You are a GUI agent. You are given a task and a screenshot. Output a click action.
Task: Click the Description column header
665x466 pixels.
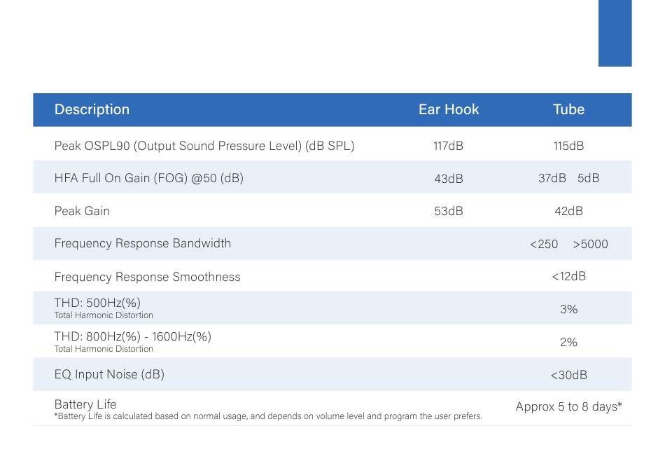coord(92,109)
